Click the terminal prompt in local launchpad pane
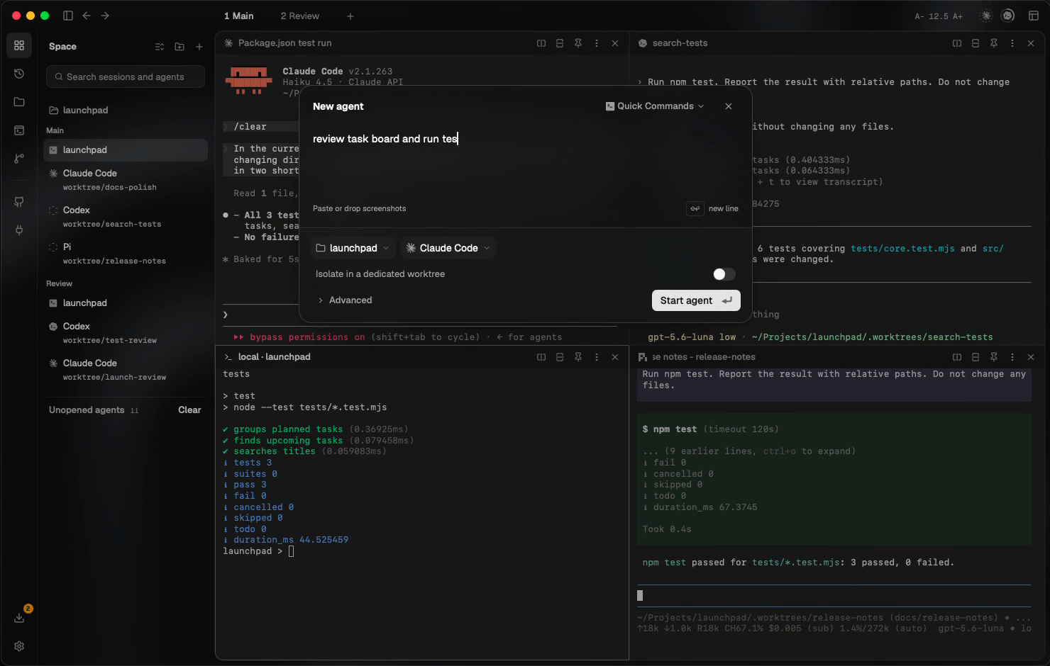 pyautogui.click(x=258, y=551)
